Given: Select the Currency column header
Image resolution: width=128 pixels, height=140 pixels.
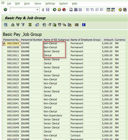Looking at the screenshot, I should (120, 40).
